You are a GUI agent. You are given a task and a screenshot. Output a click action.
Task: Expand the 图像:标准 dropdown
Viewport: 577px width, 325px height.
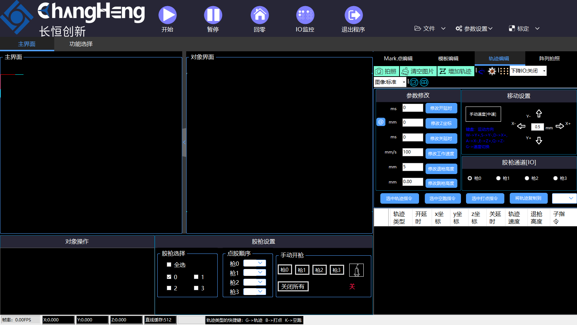point(390,82)
